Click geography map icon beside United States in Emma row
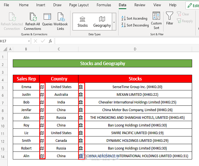This screenshot has width=199, height=166. [x=42, y=87]
